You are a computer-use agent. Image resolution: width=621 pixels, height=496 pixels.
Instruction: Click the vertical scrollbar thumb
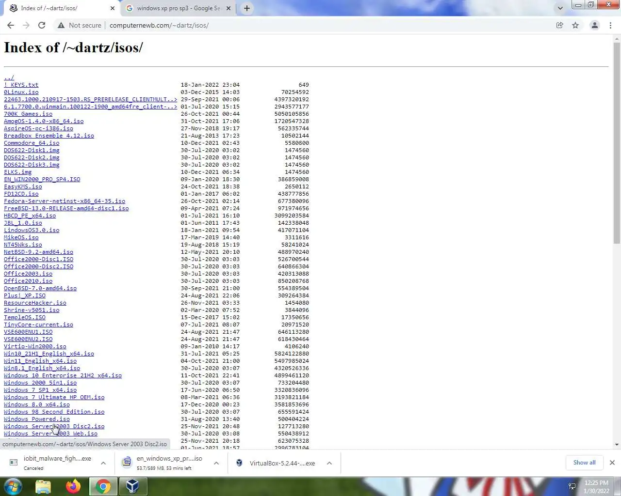point(617,143)
